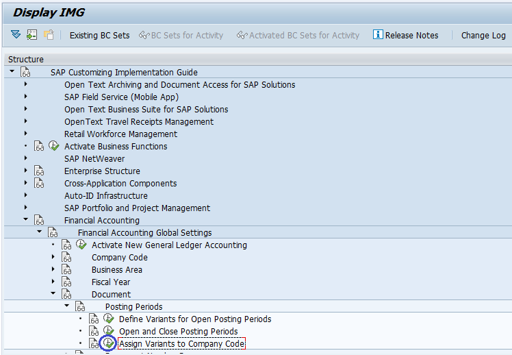Click the third toolbar clipboard icon
This screenshot has width=512, height=355.
[x=49, y=35]
